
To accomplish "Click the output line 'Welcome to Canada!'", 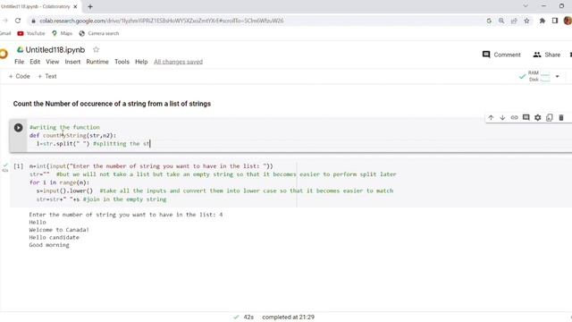I will click(x=59, y=230).
